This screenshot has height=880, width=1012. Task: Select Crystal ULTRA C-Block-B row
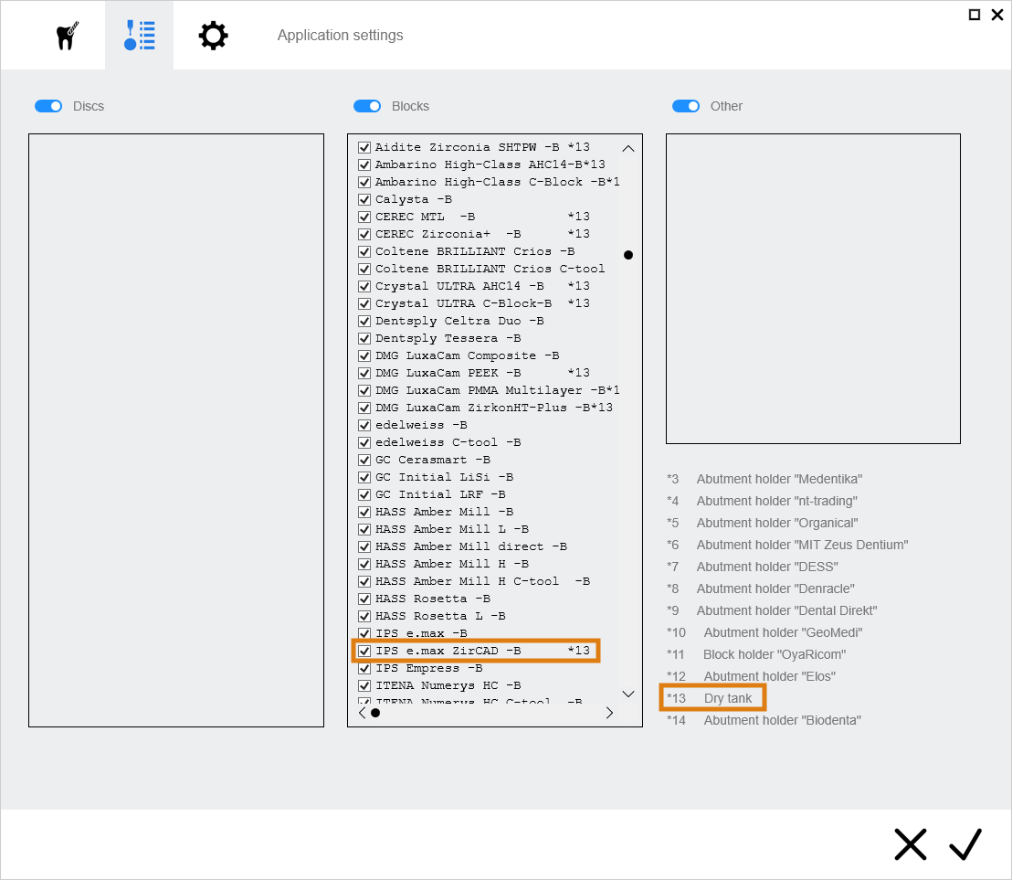pyautogui.click(x=483, y=303)
